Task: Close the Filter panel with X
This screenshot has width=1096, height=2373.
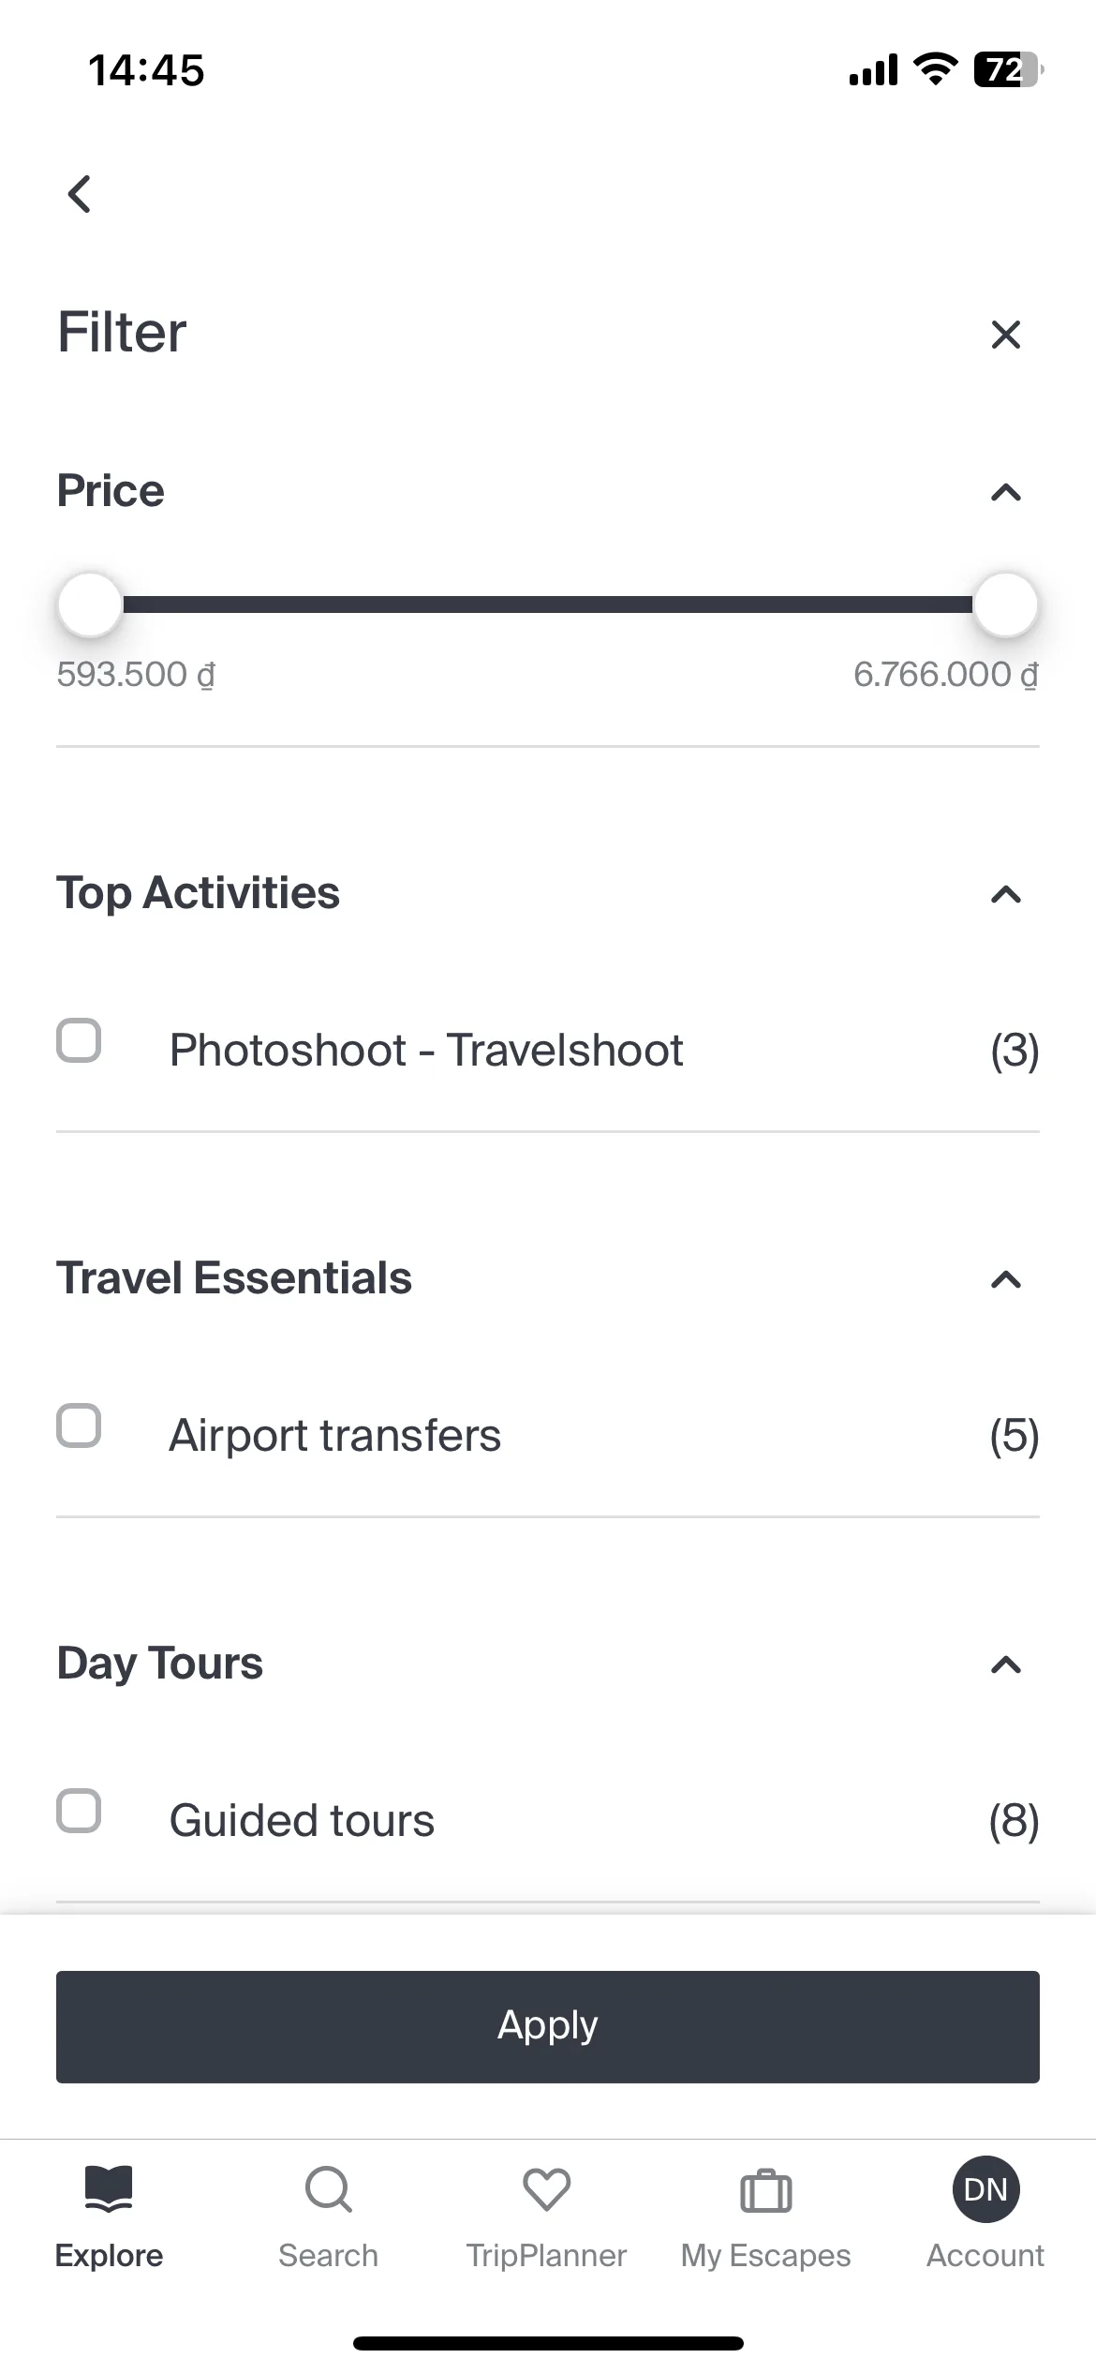Action: pyautogui.click(x=1005, y=335)
